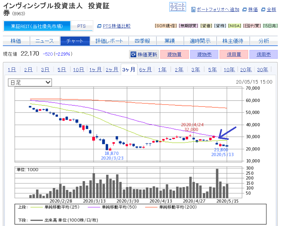
Task: Open the 株価 popup link
Action: coord(253,10)
